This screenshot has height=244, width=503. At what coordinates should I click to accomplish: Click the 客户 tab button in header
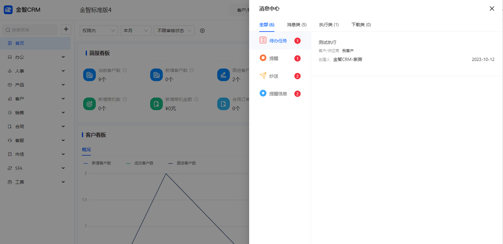(x=240, y=10)
